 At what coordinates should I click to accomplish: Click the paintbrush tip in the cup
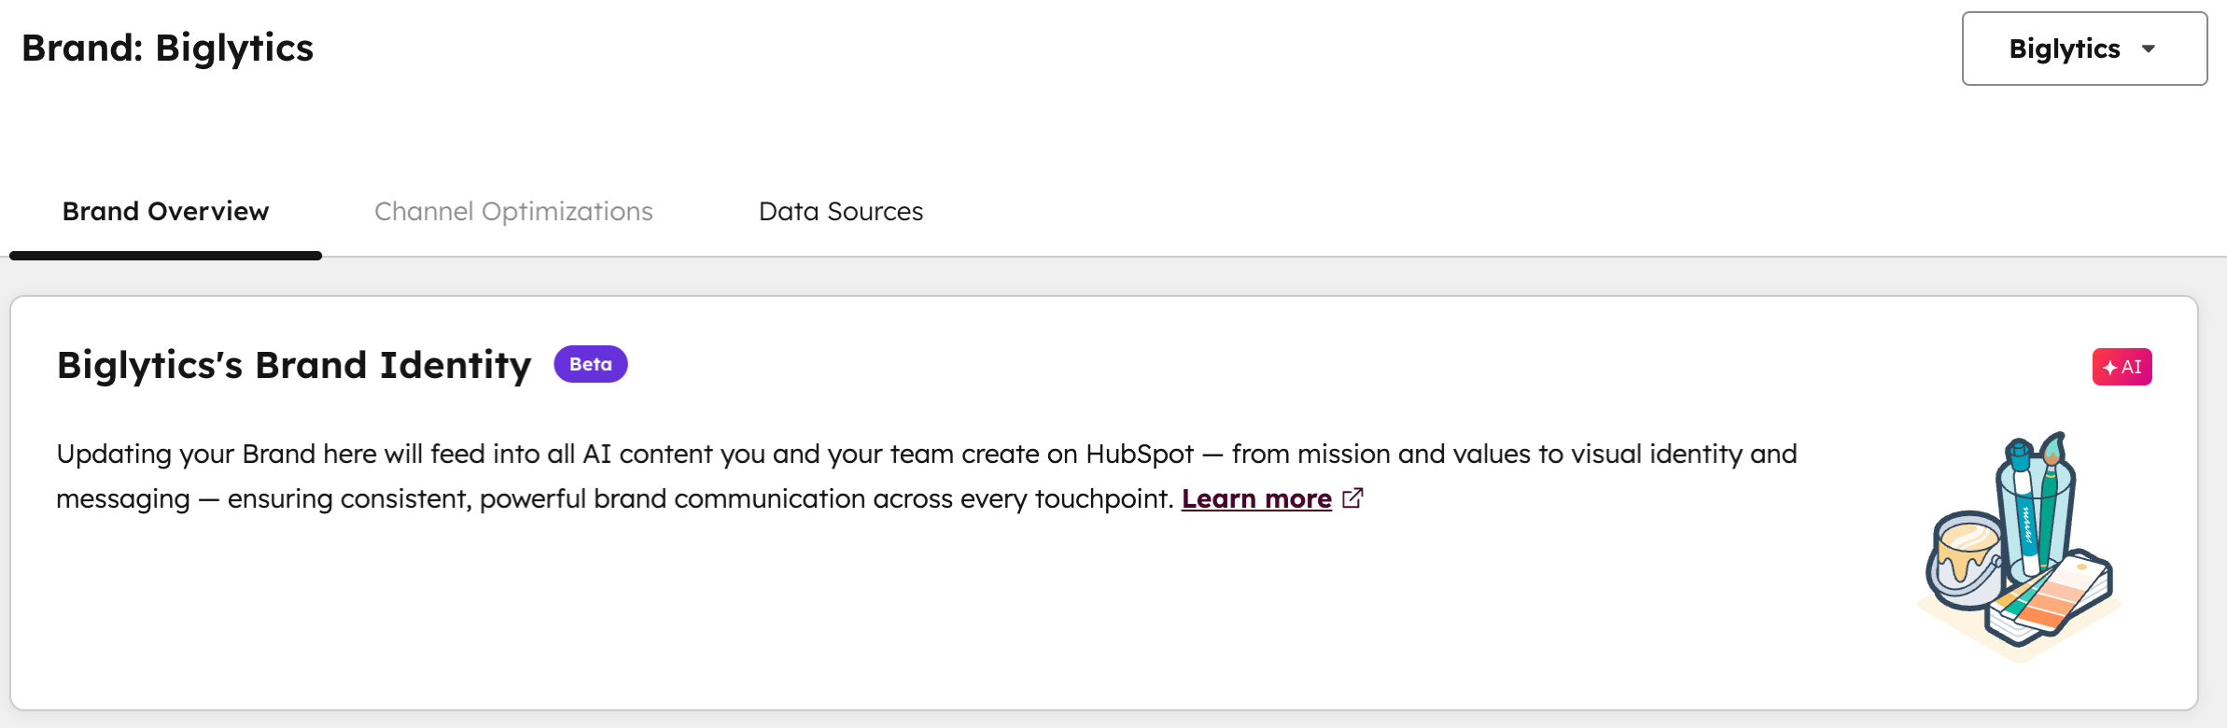(x=2051, y=453)
